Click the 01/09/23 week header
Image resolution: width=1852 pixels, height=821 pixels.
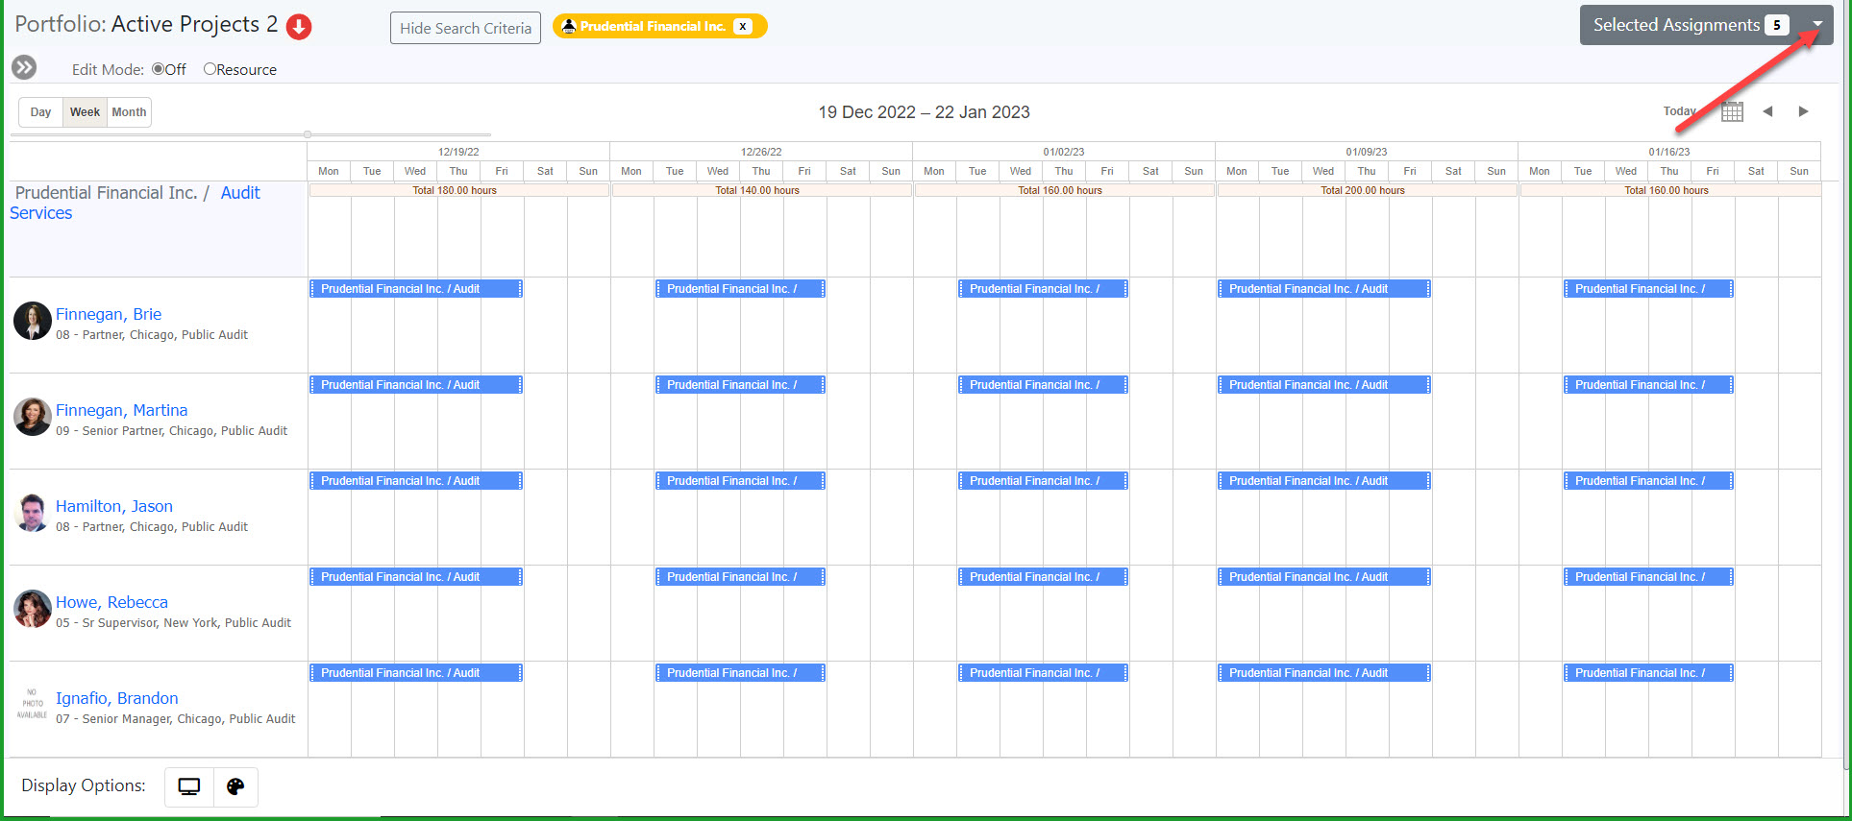point(1367,152)
